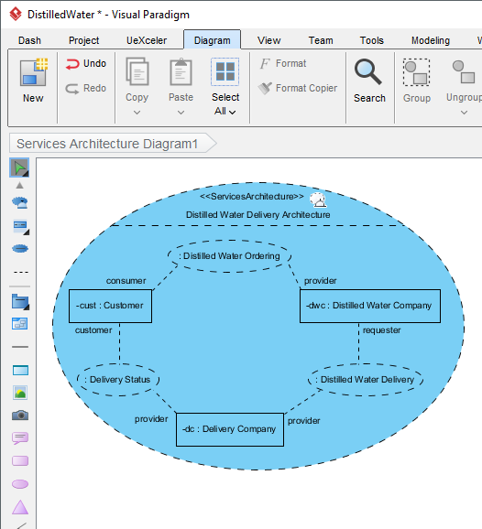Select the dc : Delivery Company box
Image resolution: width=482 pixels, height=529 pixels.
click(230, 429)
